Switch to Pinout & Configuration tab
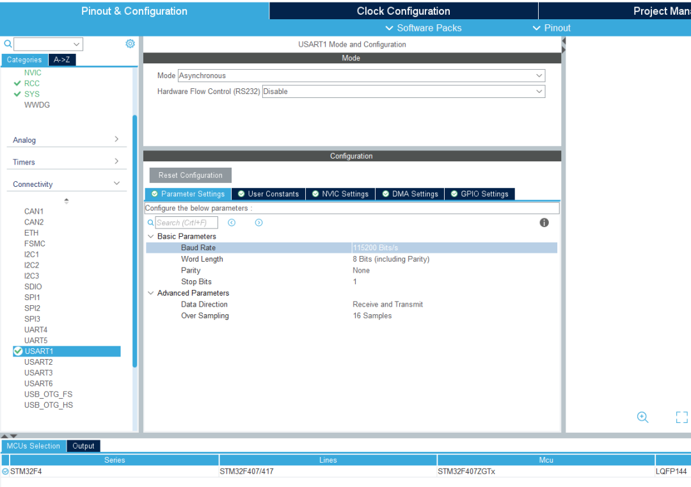 click(134, 11)
